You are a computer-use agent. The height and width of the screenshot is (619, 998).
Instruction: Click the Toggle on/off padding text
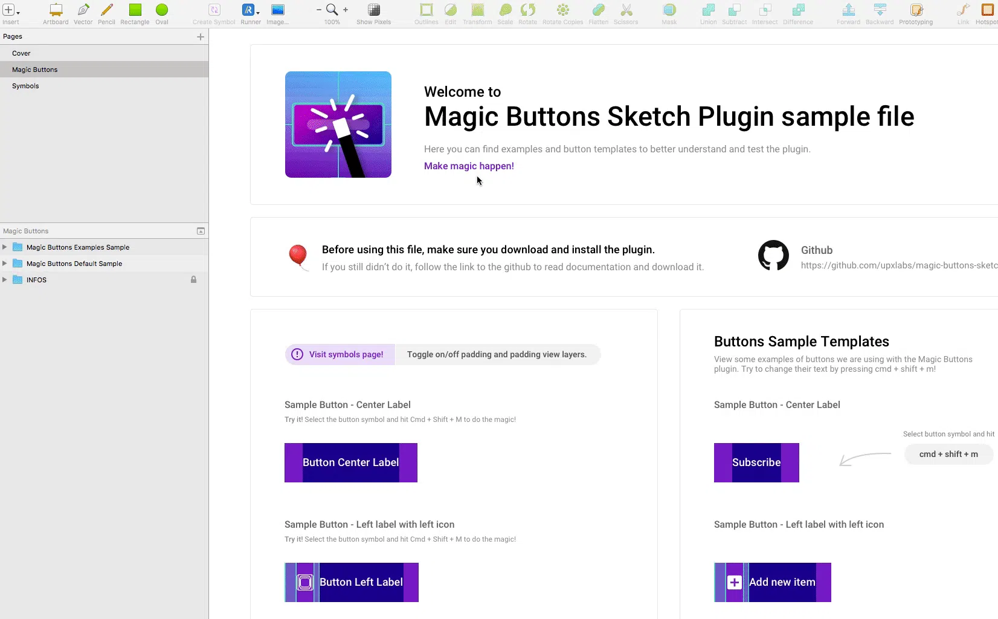(x=497, y=354)
